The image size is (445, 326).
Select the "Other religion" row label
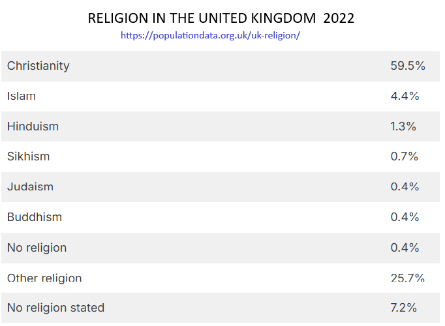[x=44, y=278]
